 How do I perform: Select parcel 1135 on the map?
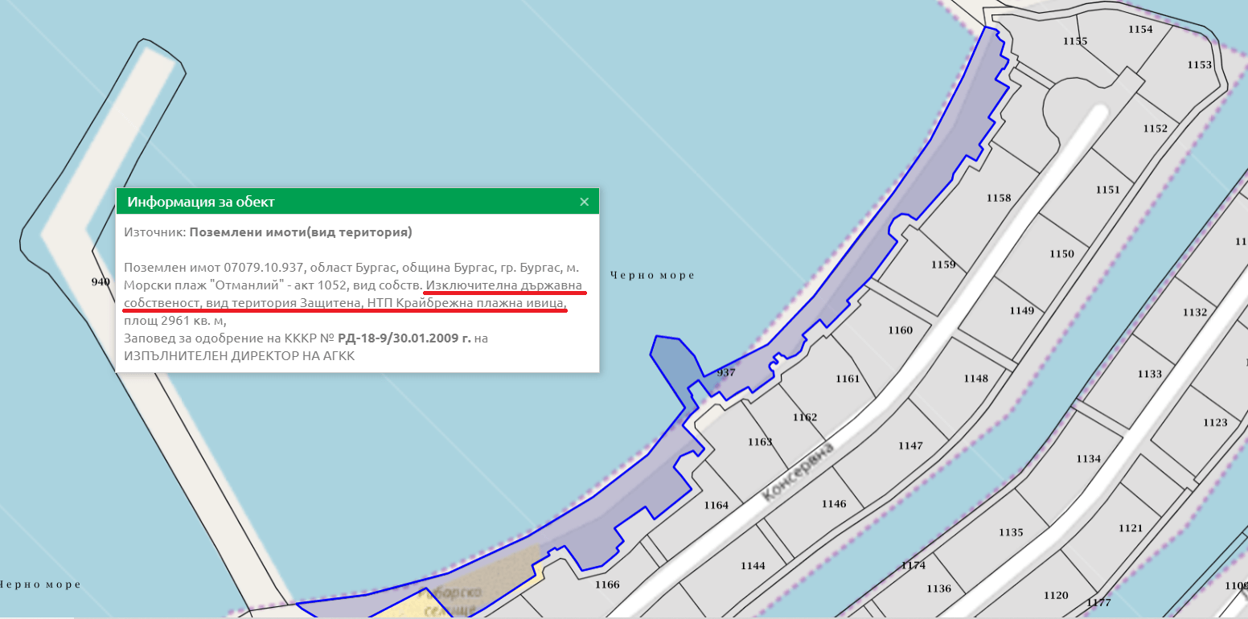(x=1011, y=533)
